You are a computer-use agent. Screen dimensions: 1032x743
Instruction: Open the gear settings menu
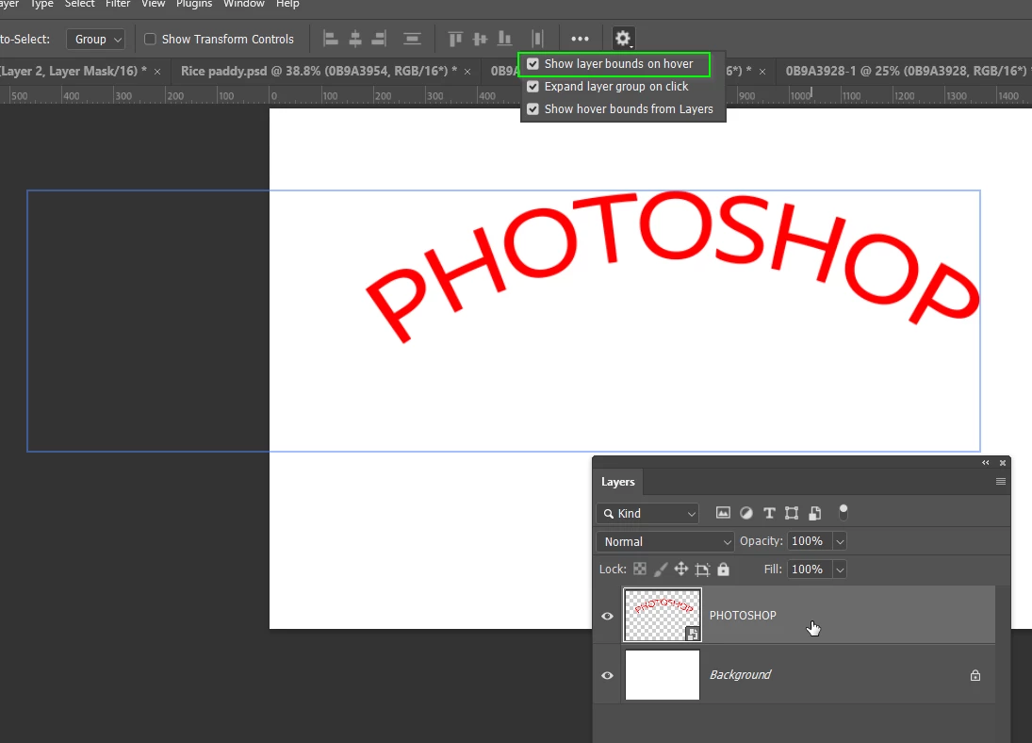tap(623, 39)
